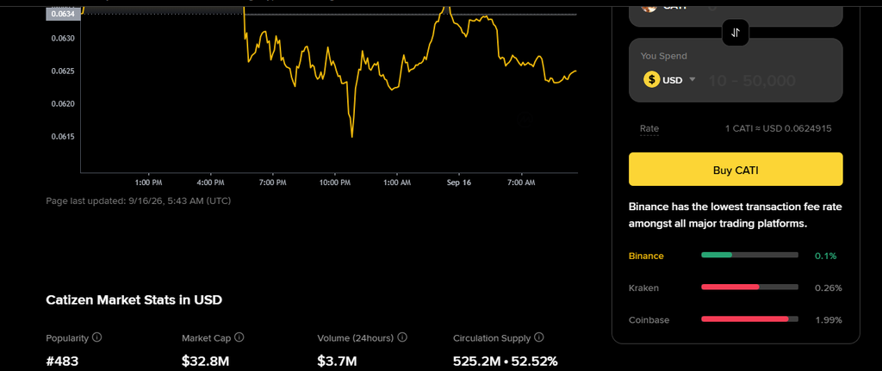
Task: Click the lowest point of the price chart line
Action: click(x=352, y=137)
